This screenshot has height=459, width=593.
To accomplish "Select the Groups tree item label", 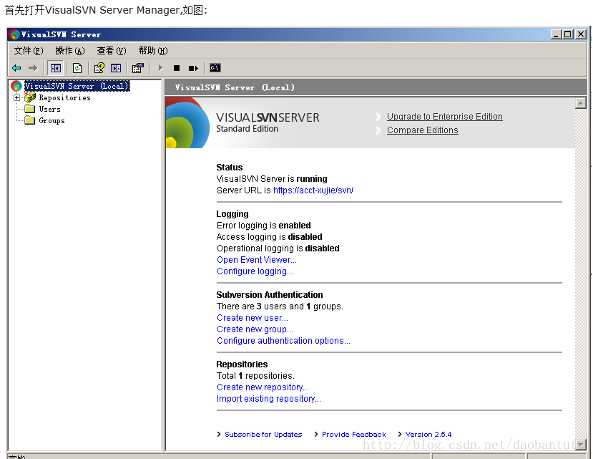I will (52, 120).
